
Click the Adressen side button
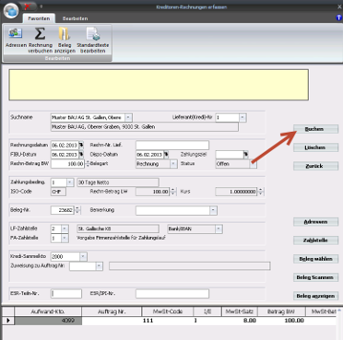(315, 222)
